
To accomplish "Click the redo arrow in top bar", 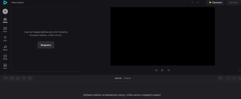I will click(x=198, y=3).
